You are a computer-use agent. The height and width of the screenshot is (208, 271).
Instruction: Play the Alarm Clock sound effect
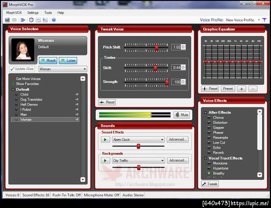(105, 140)
